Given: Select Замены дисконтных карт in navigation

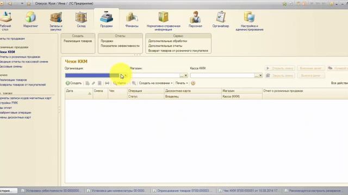Looking at the screenshot, I should pos(16,118).
